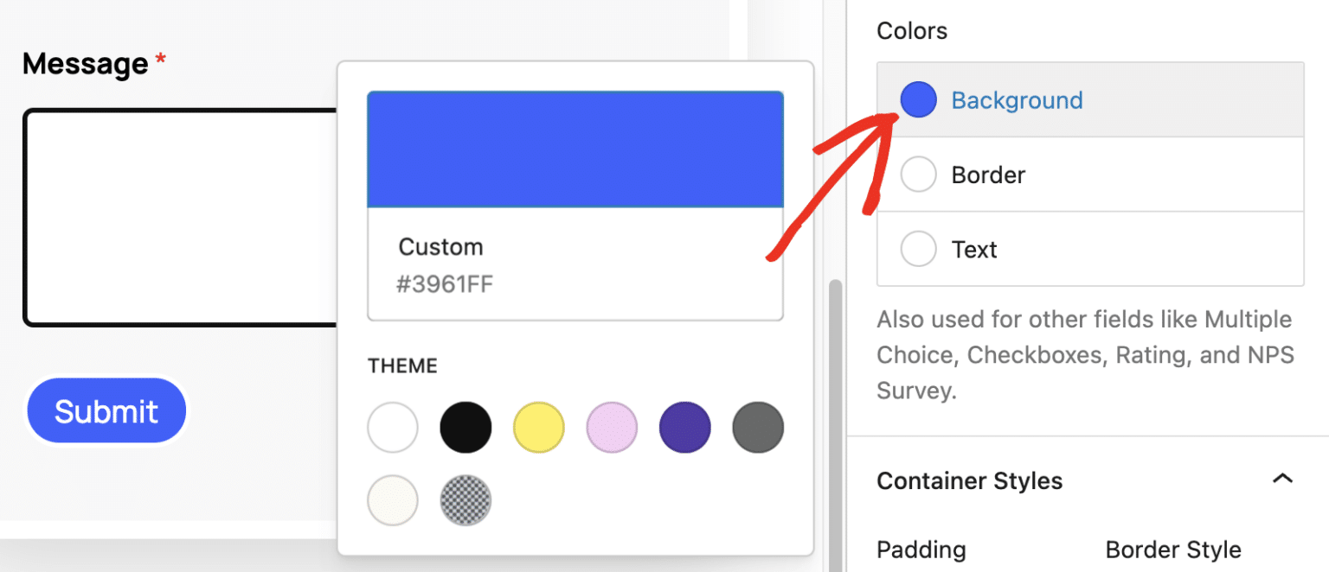Select the dark purple theme swatch

coord(684,427)
